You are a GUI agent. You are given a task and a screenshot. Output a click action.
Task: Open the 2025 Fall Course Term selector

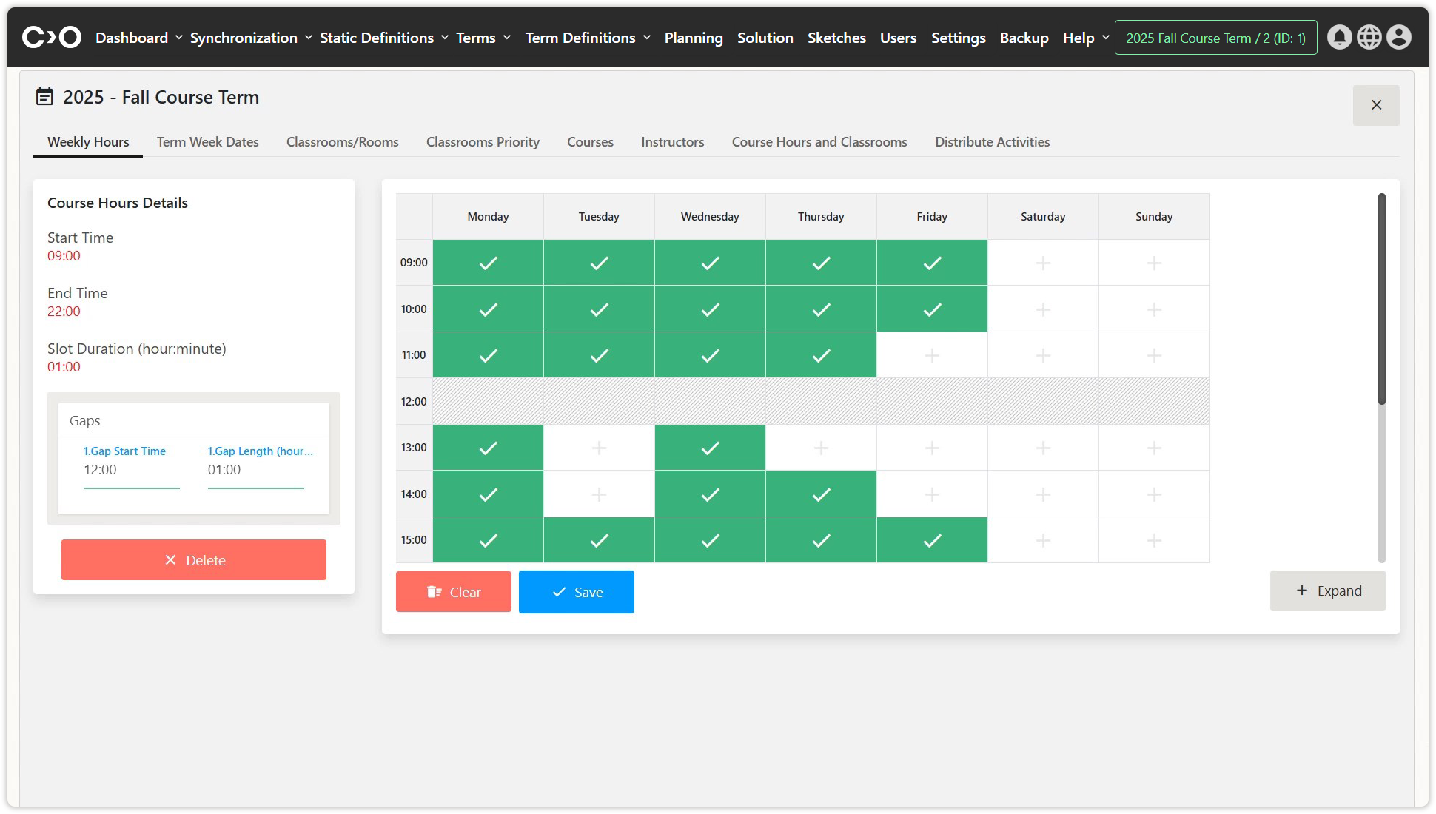tap(1215, 38)
